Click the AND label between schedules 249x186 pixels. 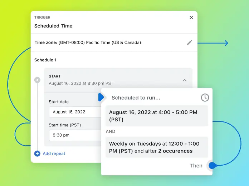pos(111,131)
